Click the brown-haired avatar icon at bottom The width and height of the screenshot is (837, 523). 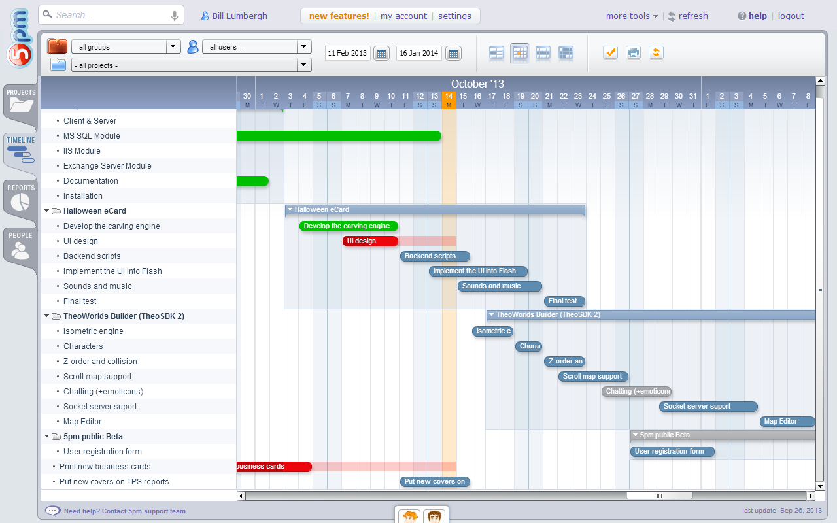click(434, 516)
